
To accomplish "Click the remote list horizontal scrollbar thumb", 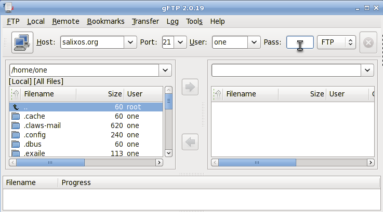I will [x=257, y=163].
